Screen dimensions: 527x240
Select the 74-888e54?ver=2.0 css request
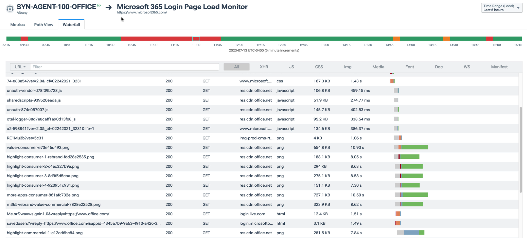pyautogui.click(x=262, y=81)
